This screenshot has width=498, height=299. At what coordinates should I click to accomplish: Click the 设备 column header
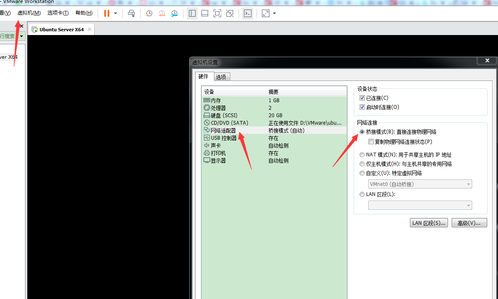(234, 92)
